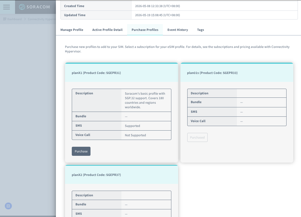This screenshot has height=217, width=301.
Task: Open the Dashboard breadcrumb link
Action: [14, 19]
